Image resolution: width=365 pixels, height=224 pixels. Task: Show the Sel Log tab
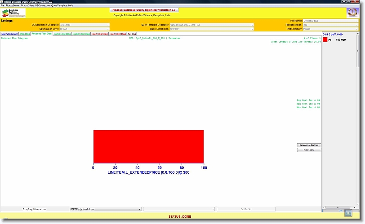click(132, 34)
